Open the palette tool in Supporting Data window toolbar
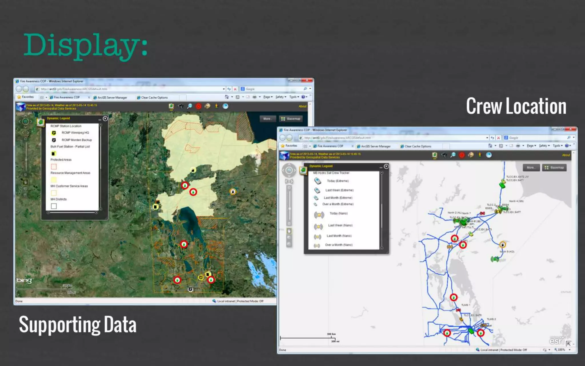The image size is (585, 366). click(x=207, y=106)
